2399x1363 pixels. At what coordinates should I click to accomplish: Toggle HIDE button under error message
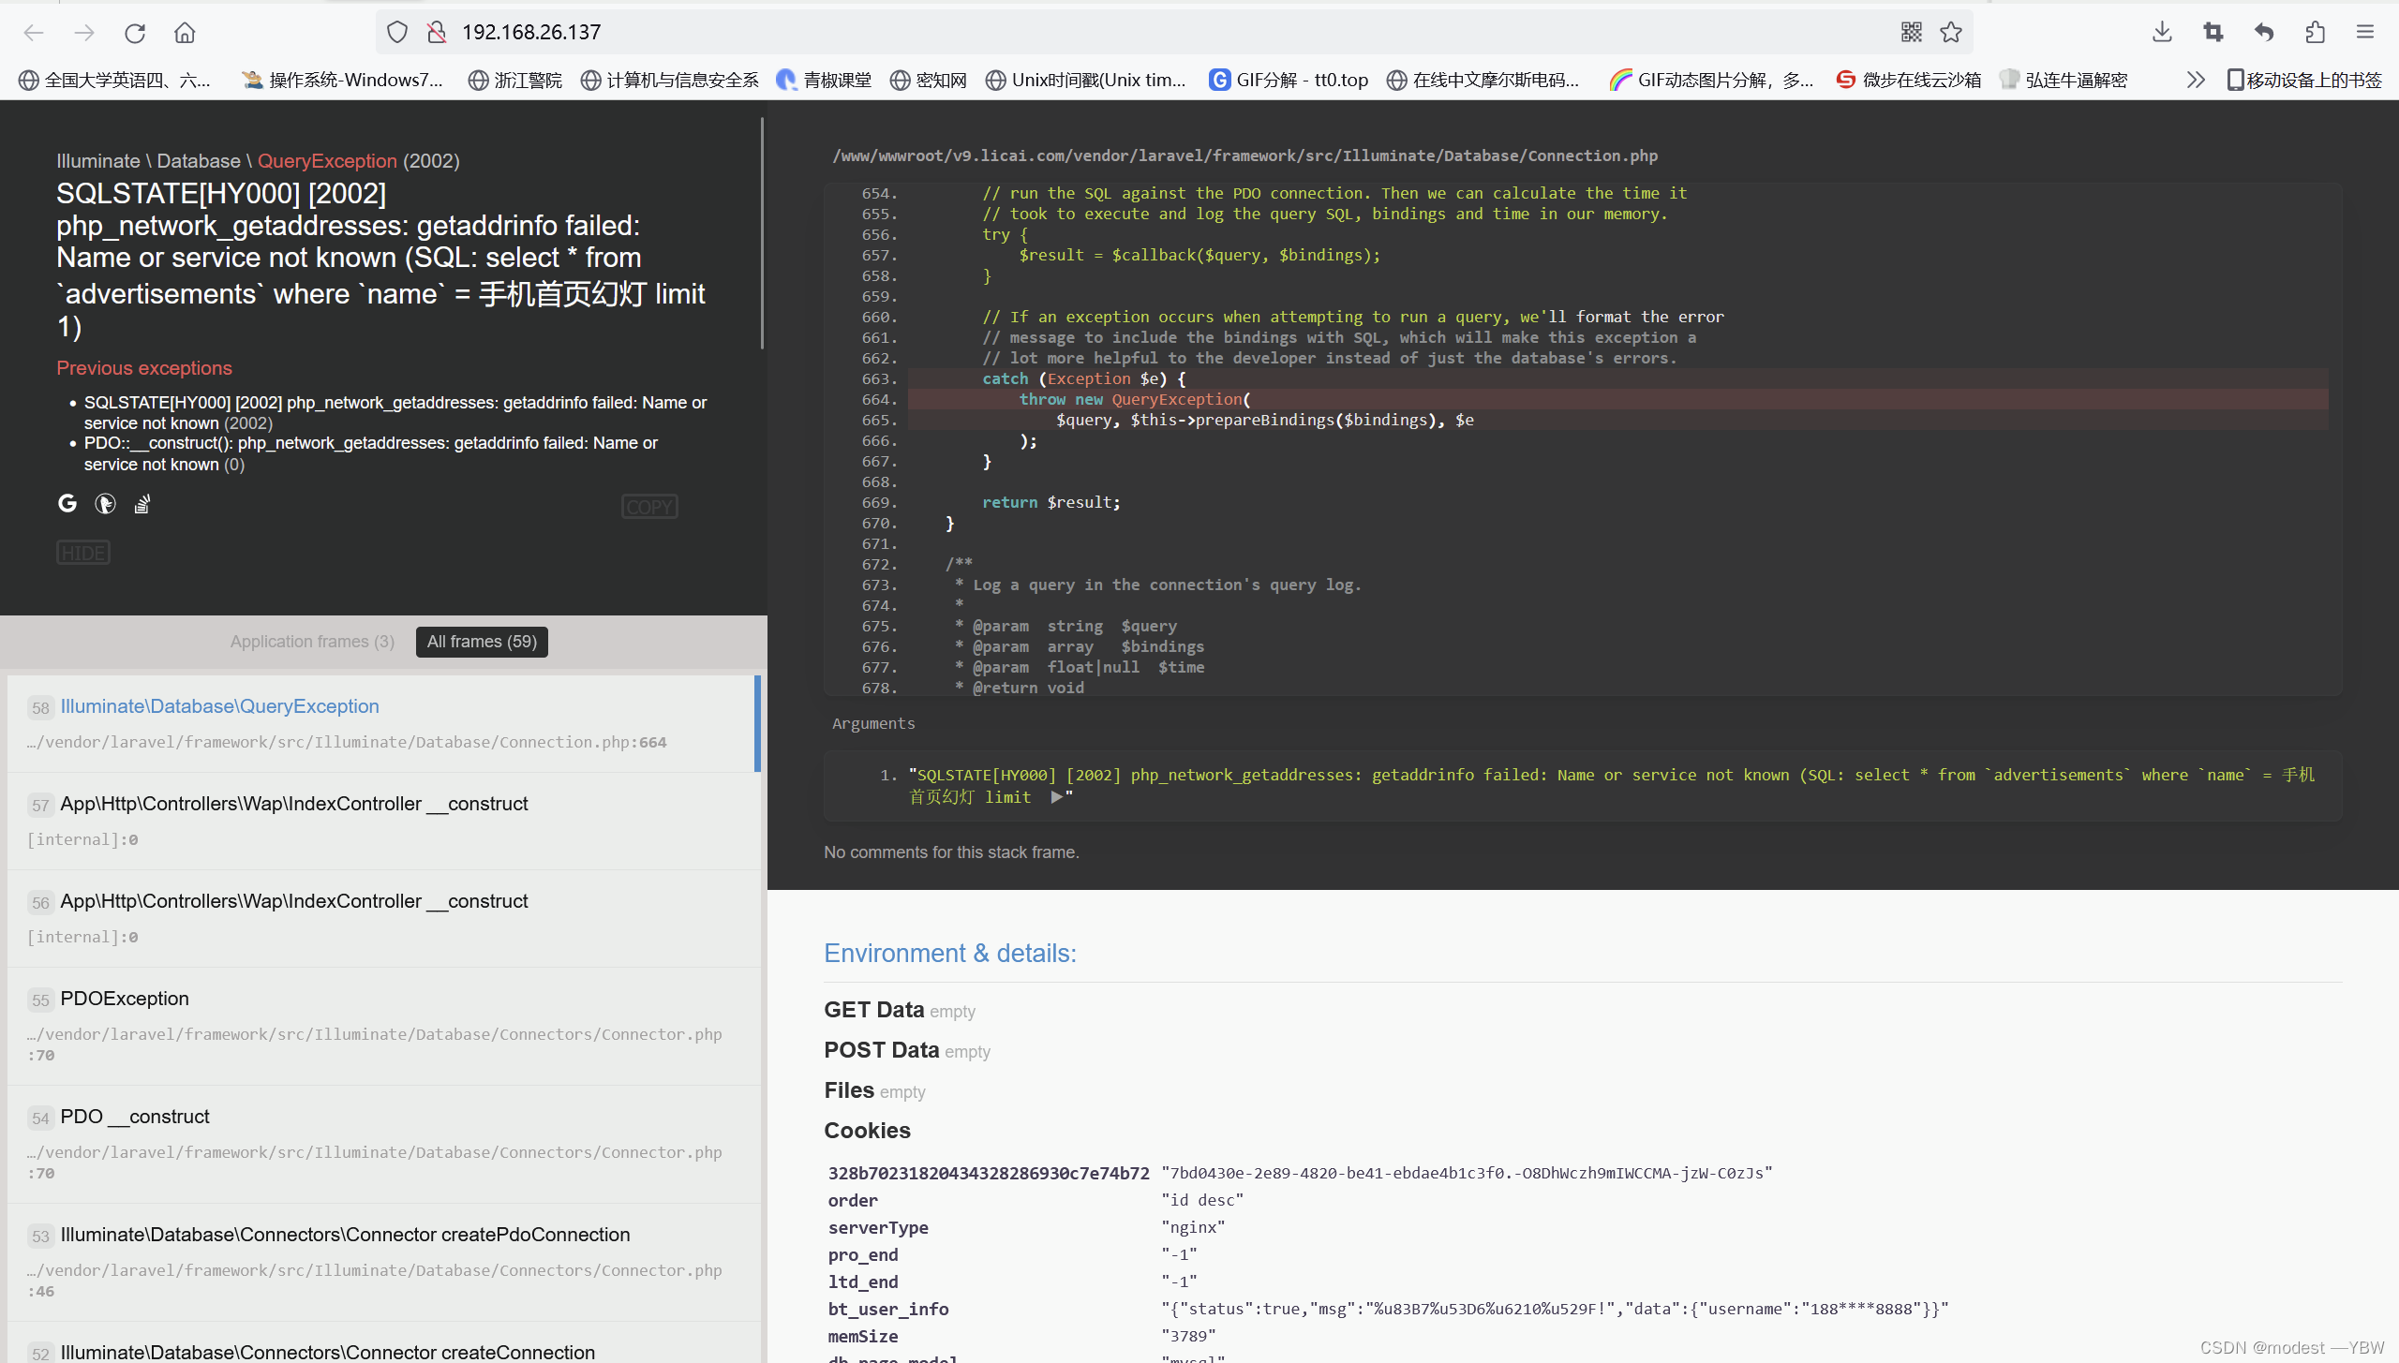(x=83, y=553)
